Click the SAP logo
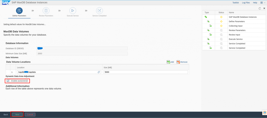The height and width of the screenshot is (118, 267). pos(5,3)
